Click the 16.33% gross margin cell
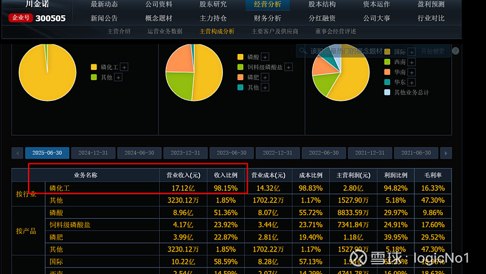Viewport: 486px width, 274px height. [x=433, y=188]
